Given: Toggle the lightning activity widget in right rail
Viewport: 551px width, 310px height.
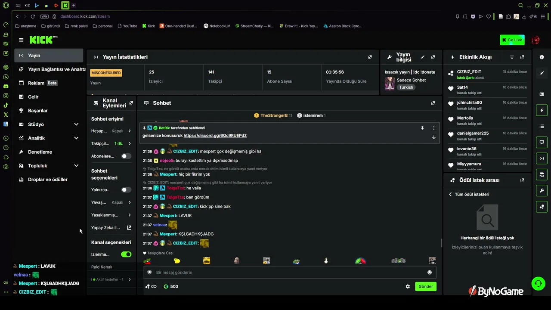Looking at the screenshot, I should [542, 111].
